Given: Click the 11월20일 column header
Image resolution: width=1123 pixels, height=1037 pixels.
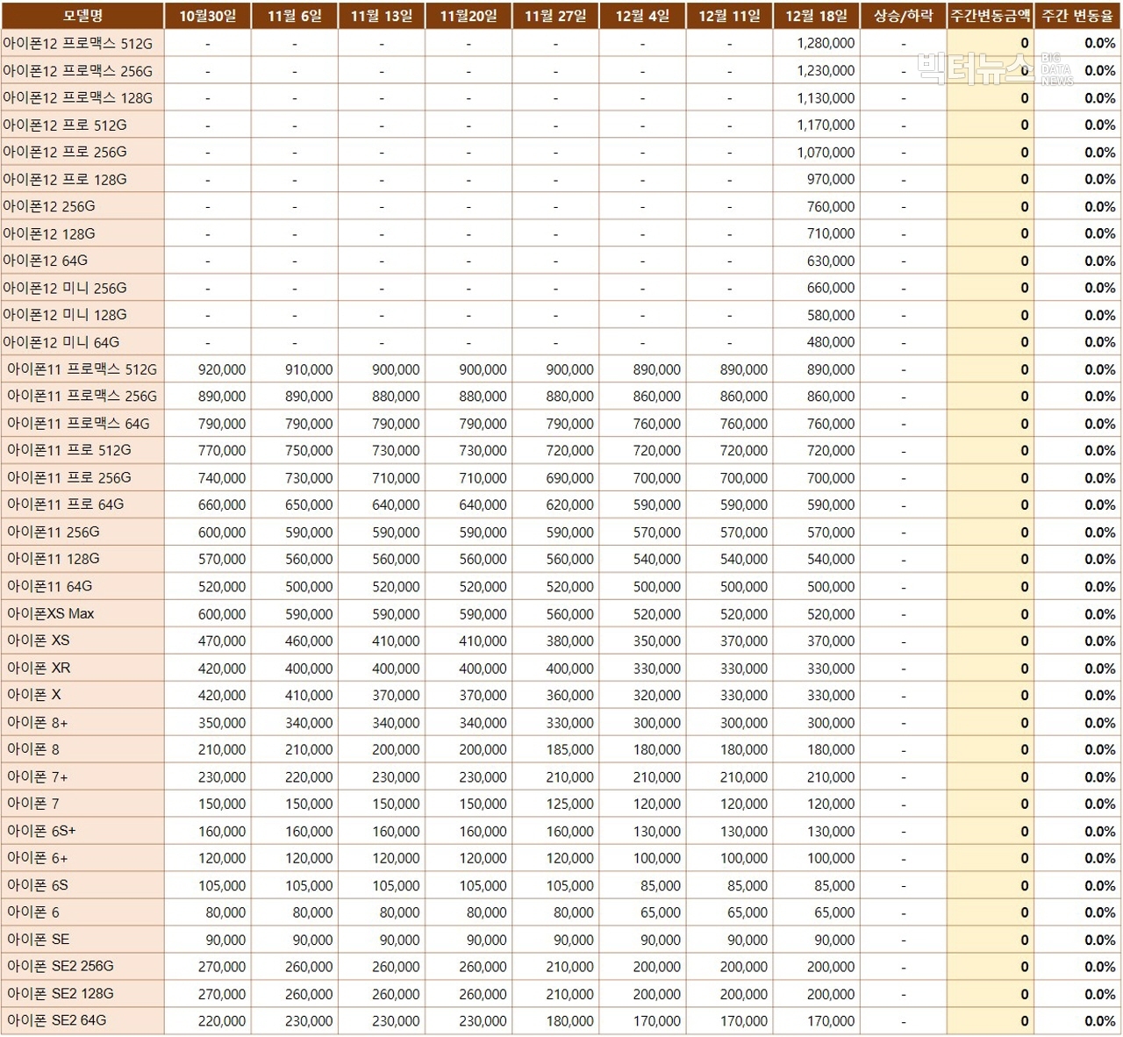Looking at the screenshot, I should [469, 16].
